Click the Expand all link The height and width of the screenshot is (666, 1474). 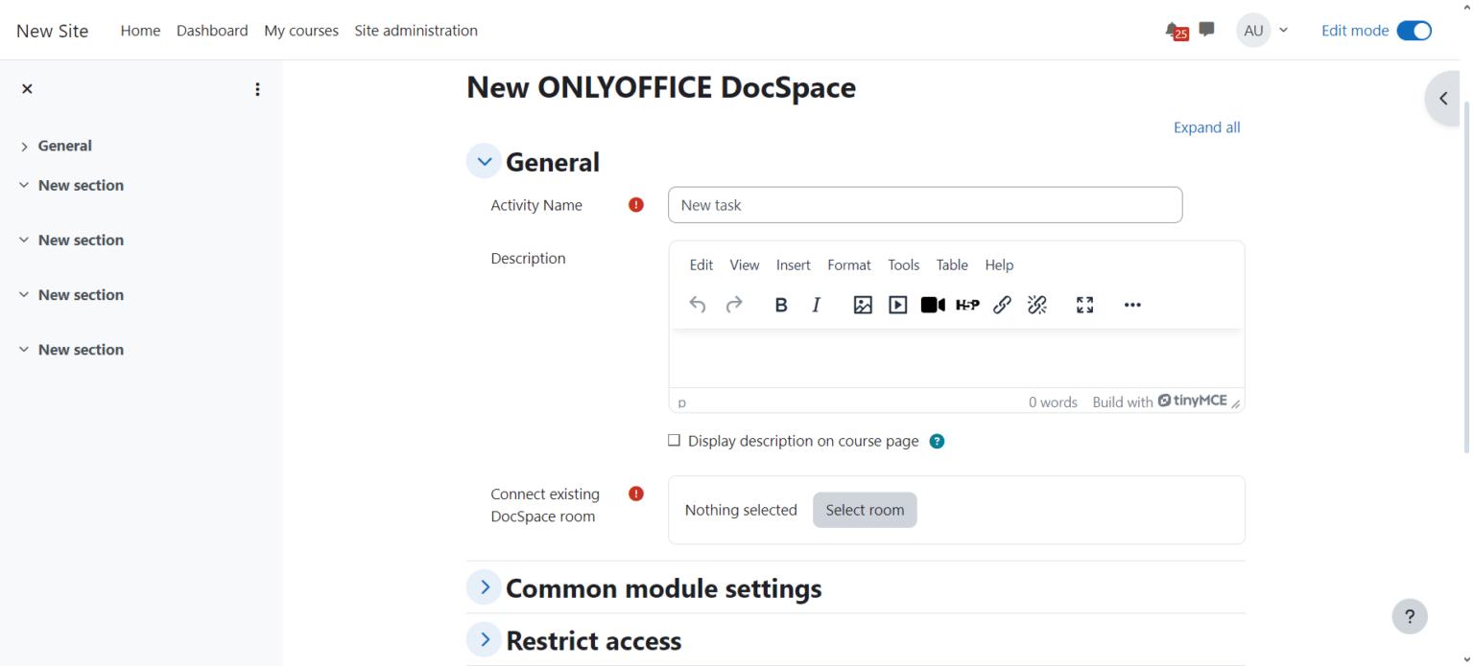point(1207,127)
